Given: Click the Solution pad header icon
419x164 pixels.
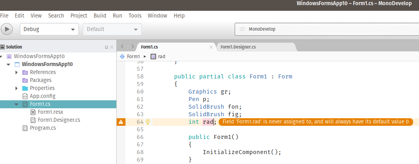Looking at the screenshot, I should point(2,47).
